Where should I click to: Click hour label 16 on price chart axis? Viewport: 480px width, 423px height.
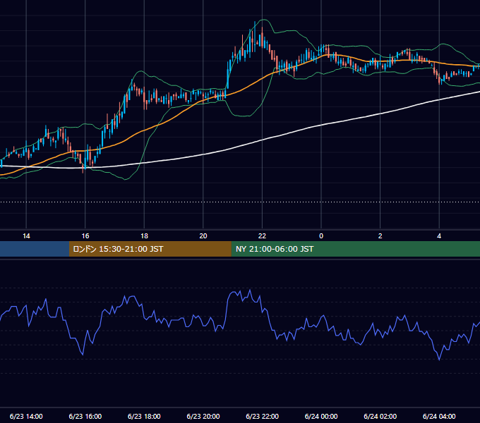85,236
